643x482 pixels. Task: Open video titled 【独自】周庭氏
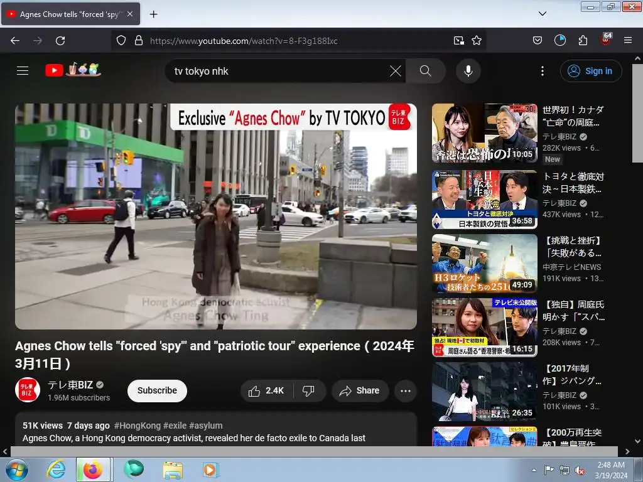tap(574, 311)
